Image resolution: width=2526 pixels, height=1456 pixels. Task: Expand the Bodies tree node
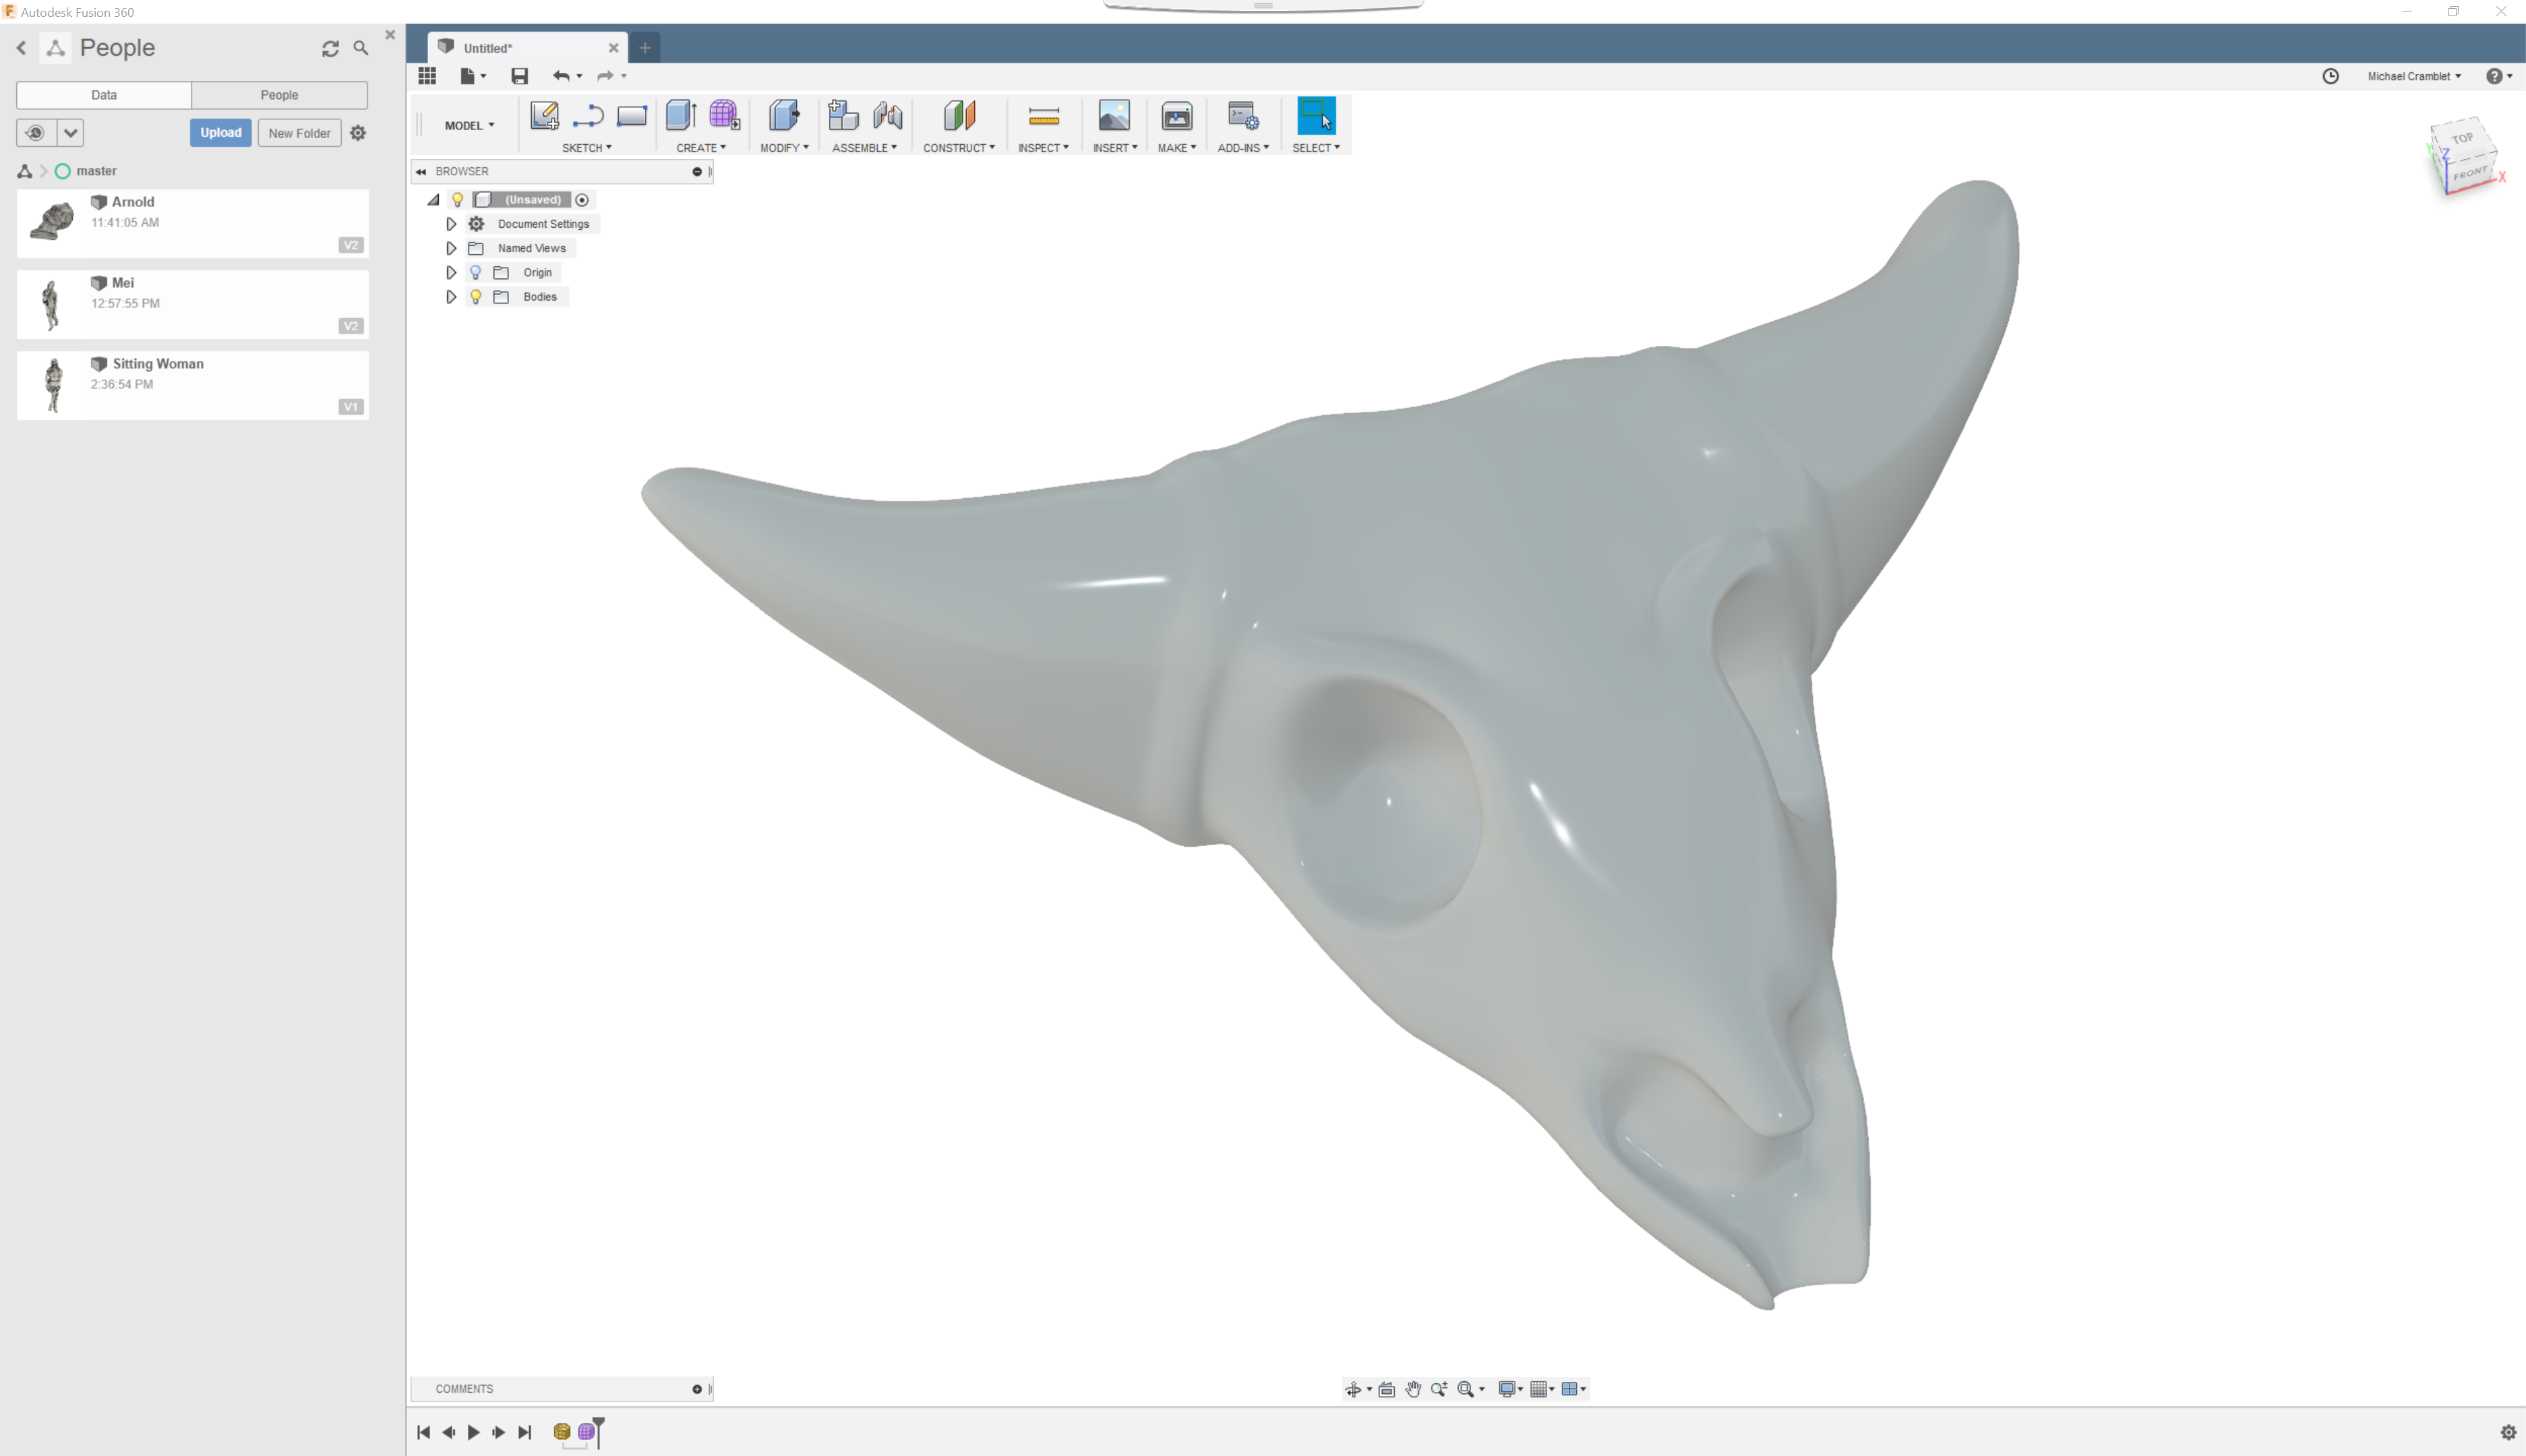pos(451,297)
